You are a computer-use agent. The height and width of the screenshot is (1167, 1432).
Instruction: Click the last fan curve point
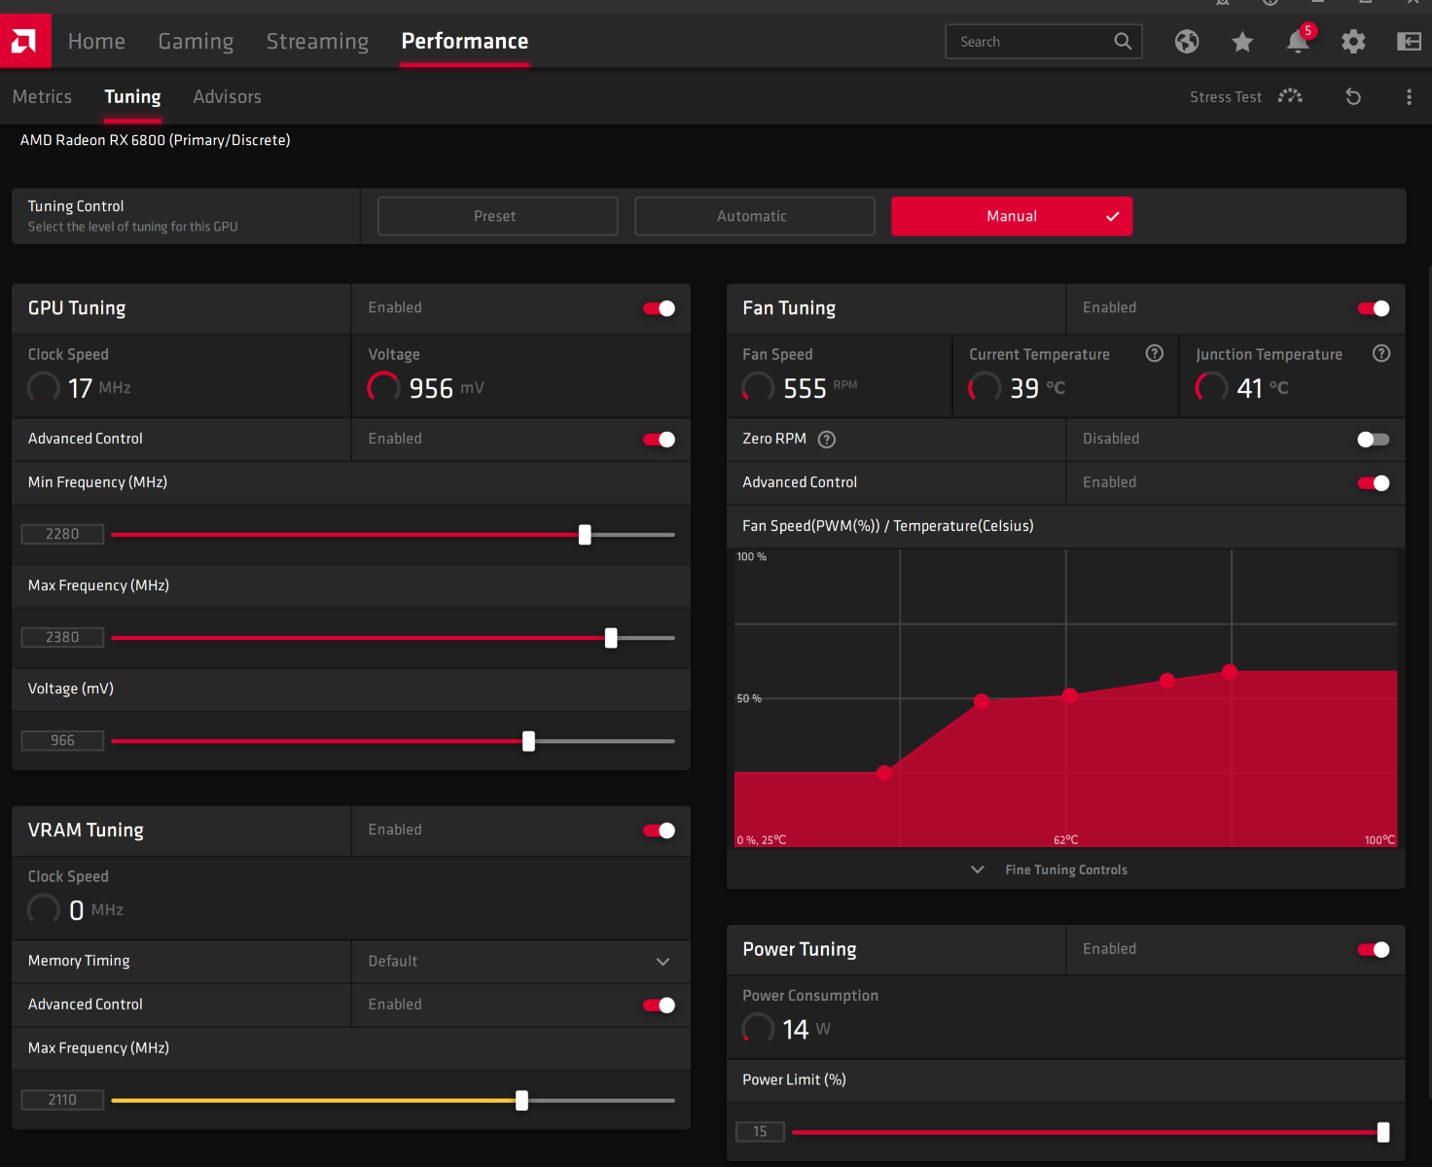tap(1230, 671)
